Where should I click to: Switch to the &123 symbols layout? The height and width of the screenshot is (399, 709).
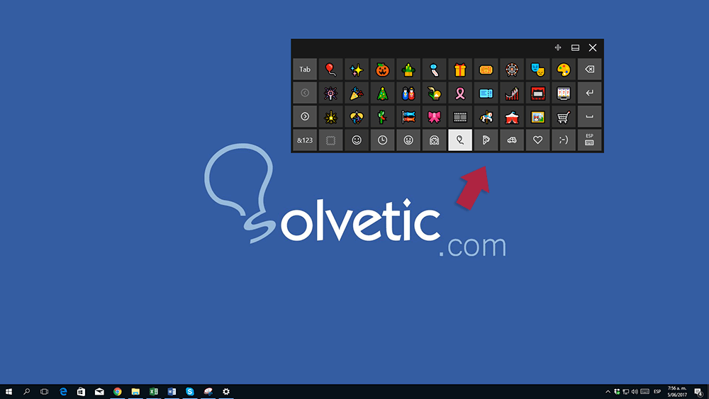[305, 140]
